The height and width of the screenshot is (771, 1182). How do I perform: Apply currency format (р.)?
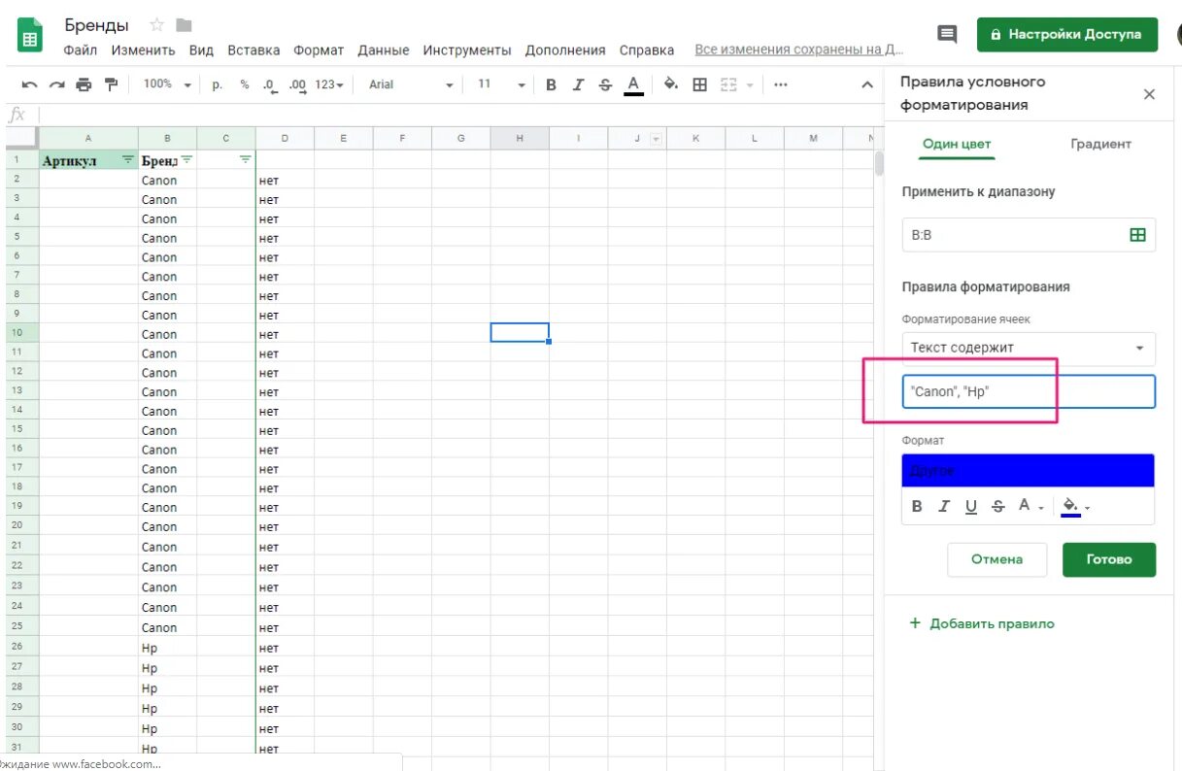(217, 85)
